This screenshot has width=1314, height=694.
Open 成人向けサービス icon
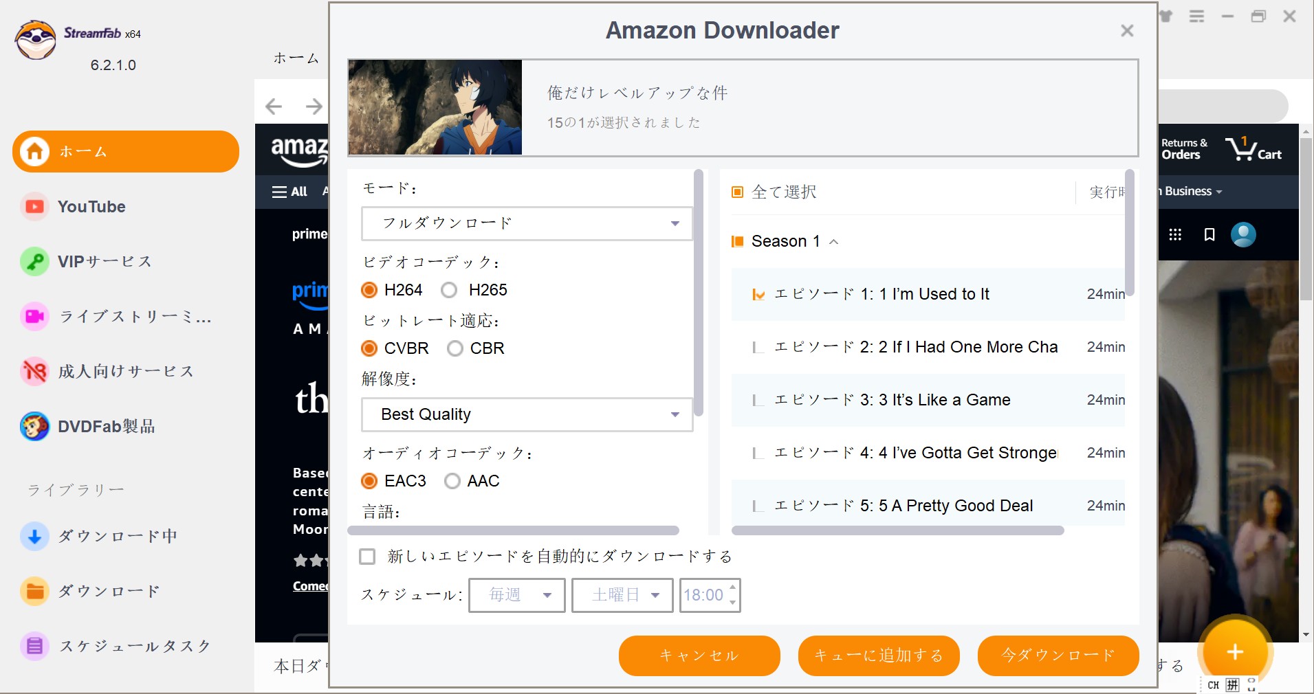pos(34,372)
